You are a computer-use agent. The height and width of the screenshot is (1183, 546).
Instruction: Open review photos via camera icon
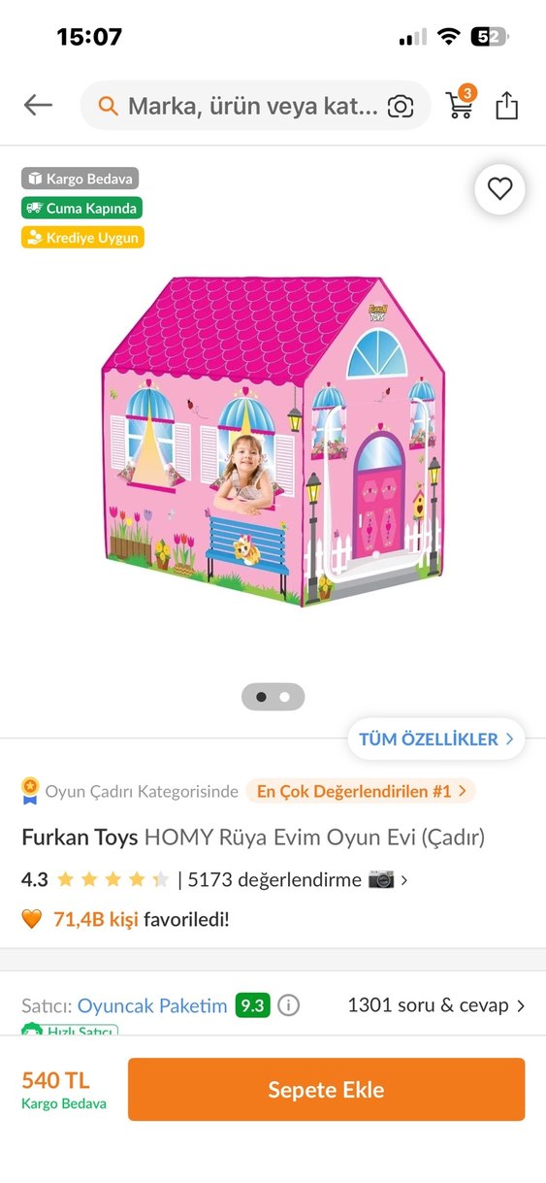coord(382,880)
